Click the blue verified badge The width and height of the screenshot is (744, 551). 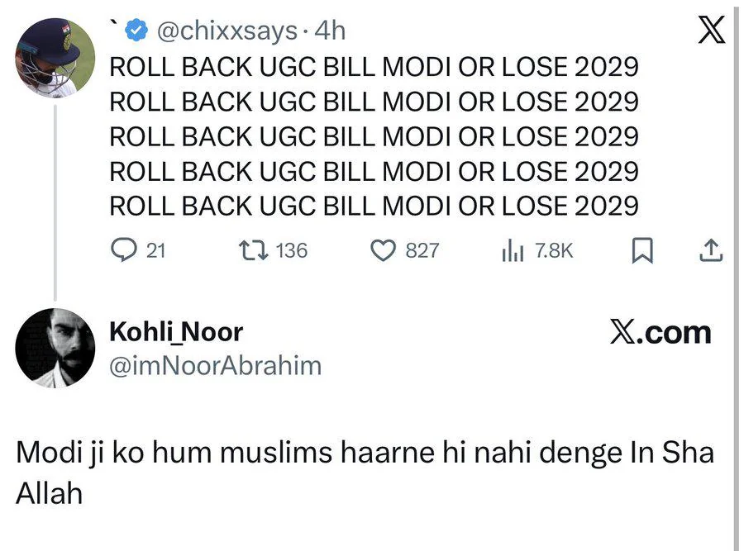(137, 31)
